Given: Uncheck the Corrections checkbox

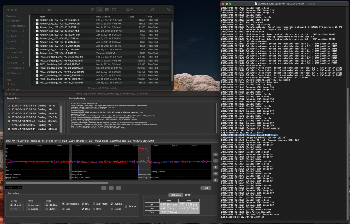Looking at the screenshot, I should 63,204.
